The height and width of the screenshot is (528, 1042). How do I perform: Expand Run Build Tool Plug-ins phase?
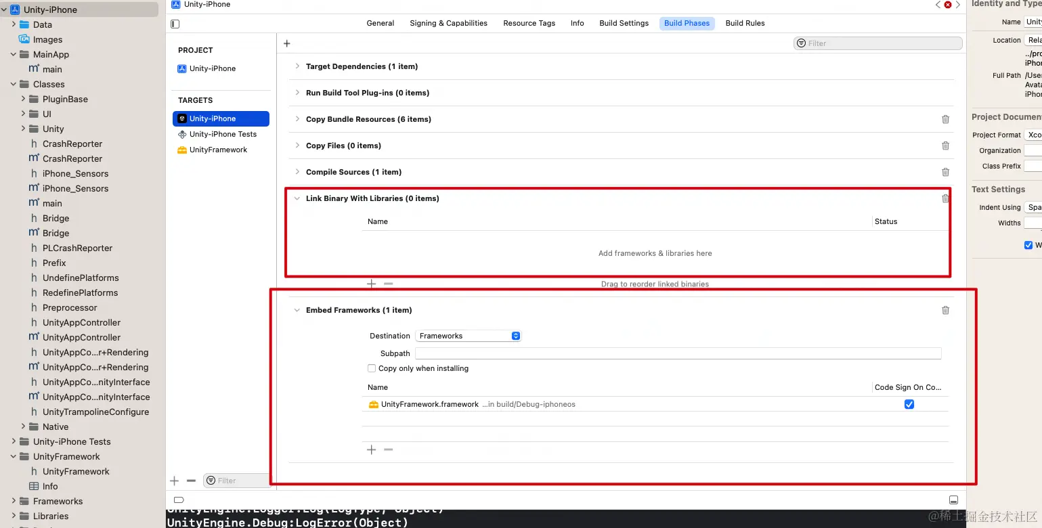tap(297, 93)
